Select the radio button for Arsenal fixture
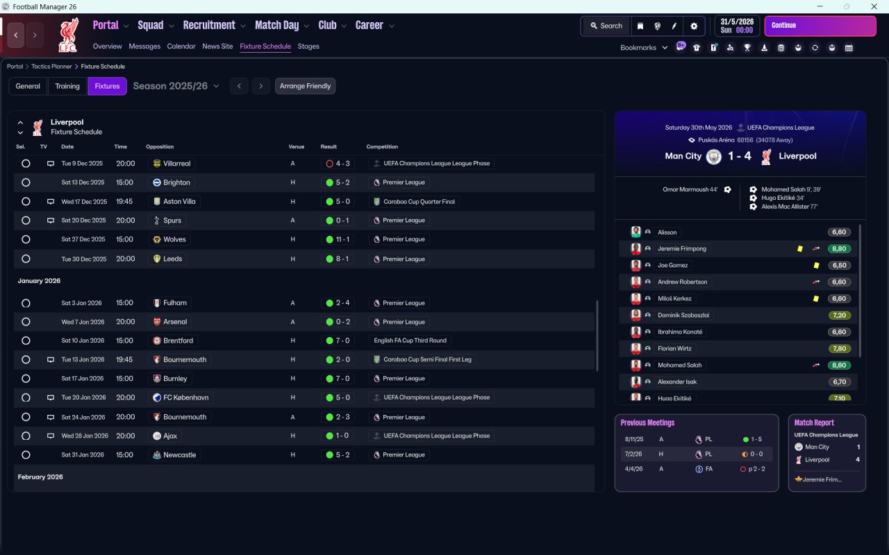The height and width of the screenshot is (555, 889). (26, 322)
